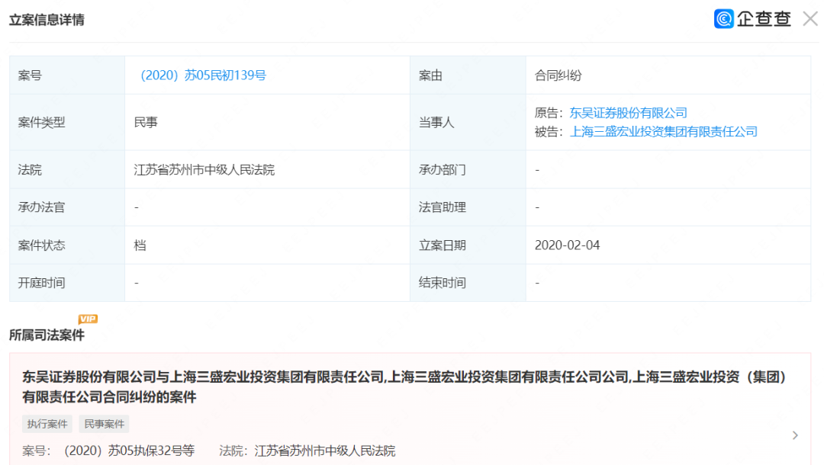Click the 案件状态 label cell
The width and height of the screenshot is (824, 465).
pyautogui.click(x=67, y=245)
